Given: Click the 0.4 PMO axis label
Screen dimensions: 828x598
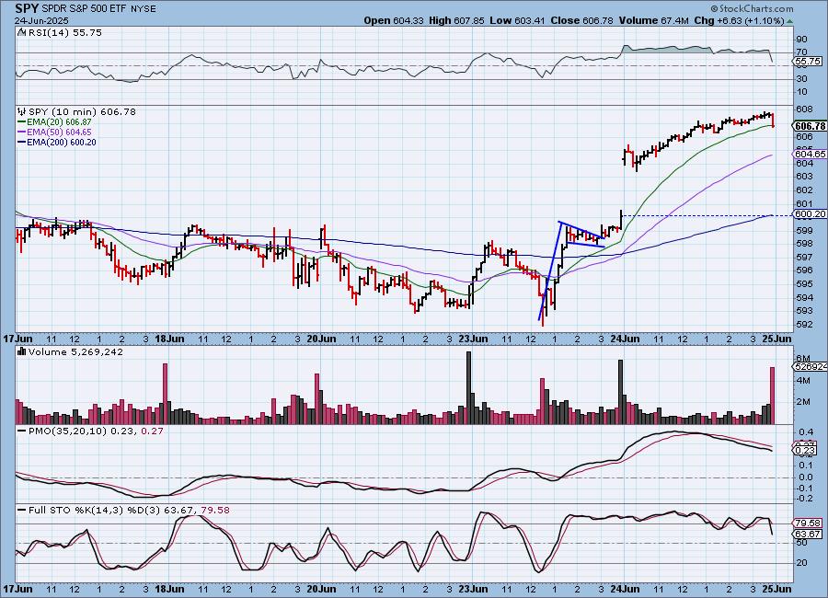Looking at the screenshot, I should click(x=806, y=432).
